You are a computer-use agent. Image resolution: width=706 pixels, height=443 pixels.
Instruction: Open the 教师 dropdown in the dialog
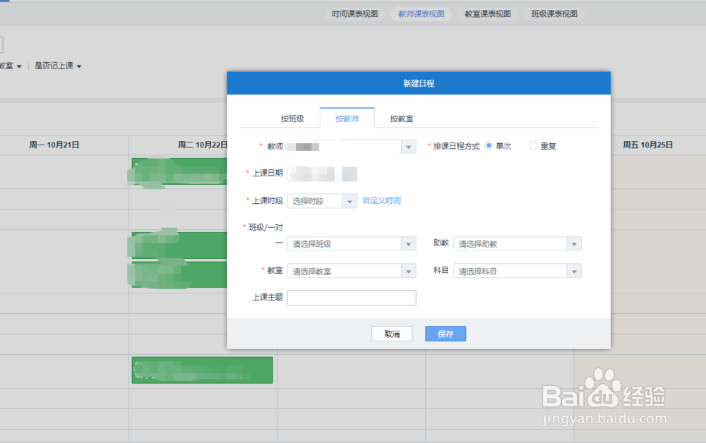coord(408,146)
